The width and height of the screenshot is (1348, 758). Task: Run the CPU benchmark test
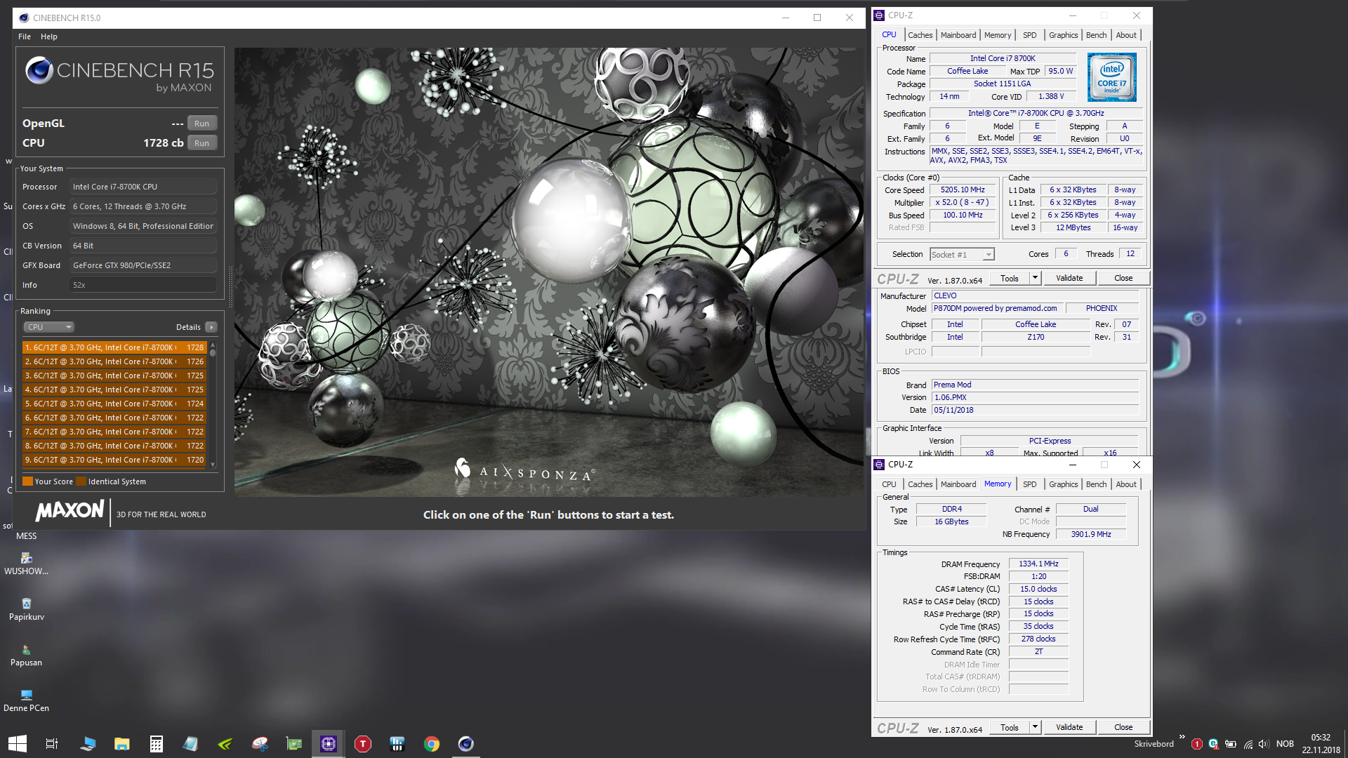(x=201, y=143)
